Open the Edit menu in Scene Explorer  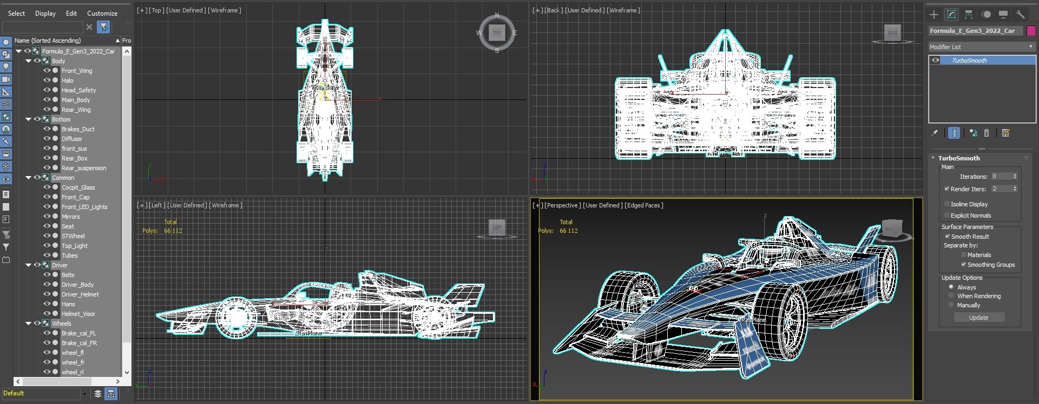tap(71, 14)
